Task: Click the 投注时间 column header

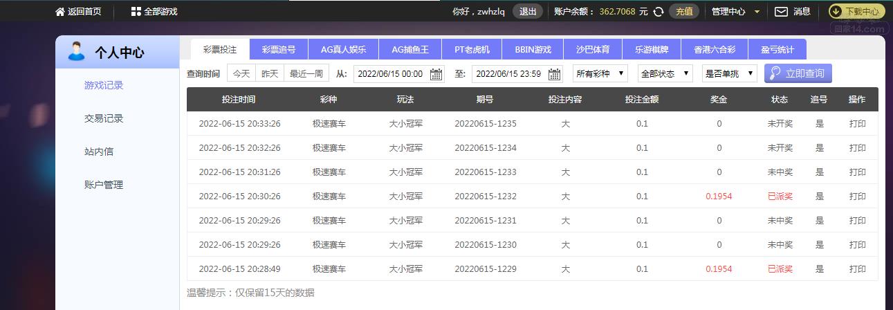Action: 239,100
